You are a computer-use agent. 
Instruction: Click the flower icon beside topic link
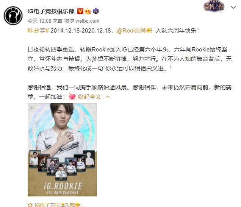click(x=30, y=205)
